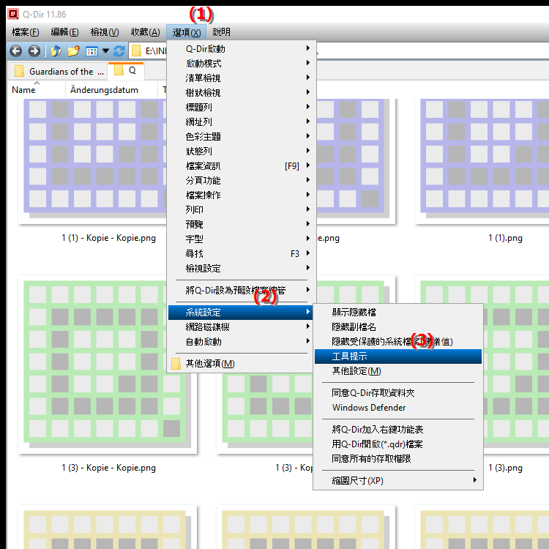Expand 網址列 submenu
The width and height of the screenshot is (549, 549).
tap(242, 122)
